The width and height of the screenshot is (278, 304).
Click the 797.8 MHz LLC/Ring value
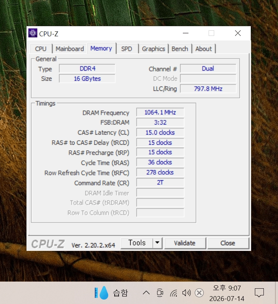[x=208, y=89]
